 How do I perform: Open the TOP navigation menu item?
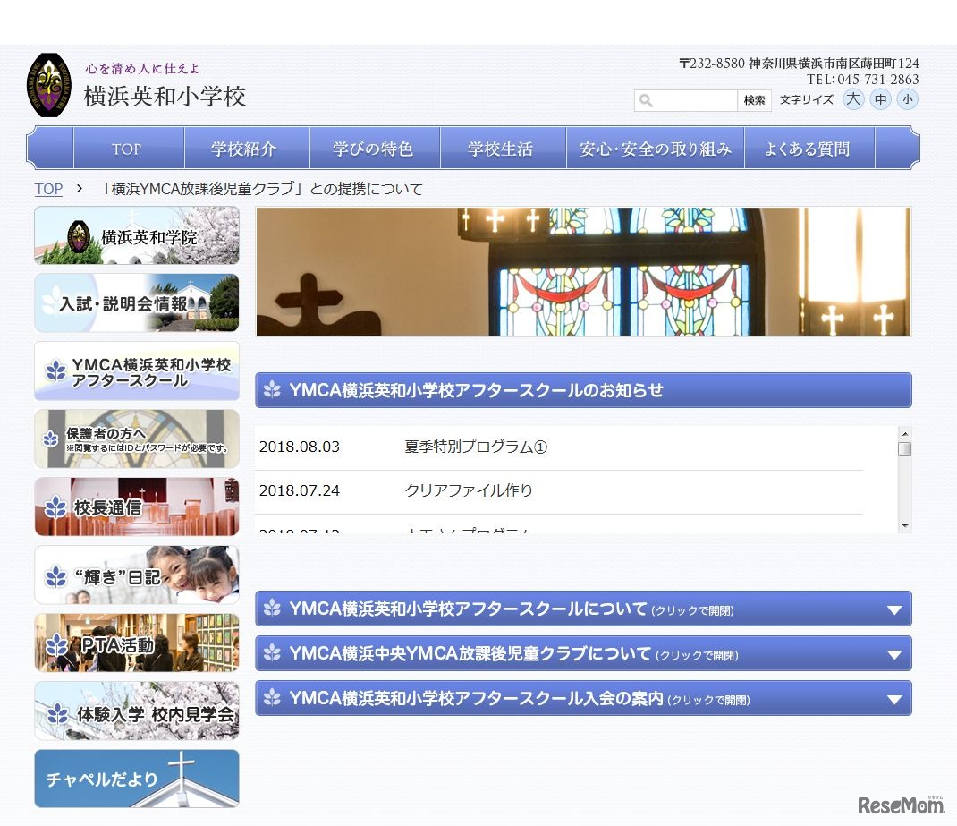point(128,149)
